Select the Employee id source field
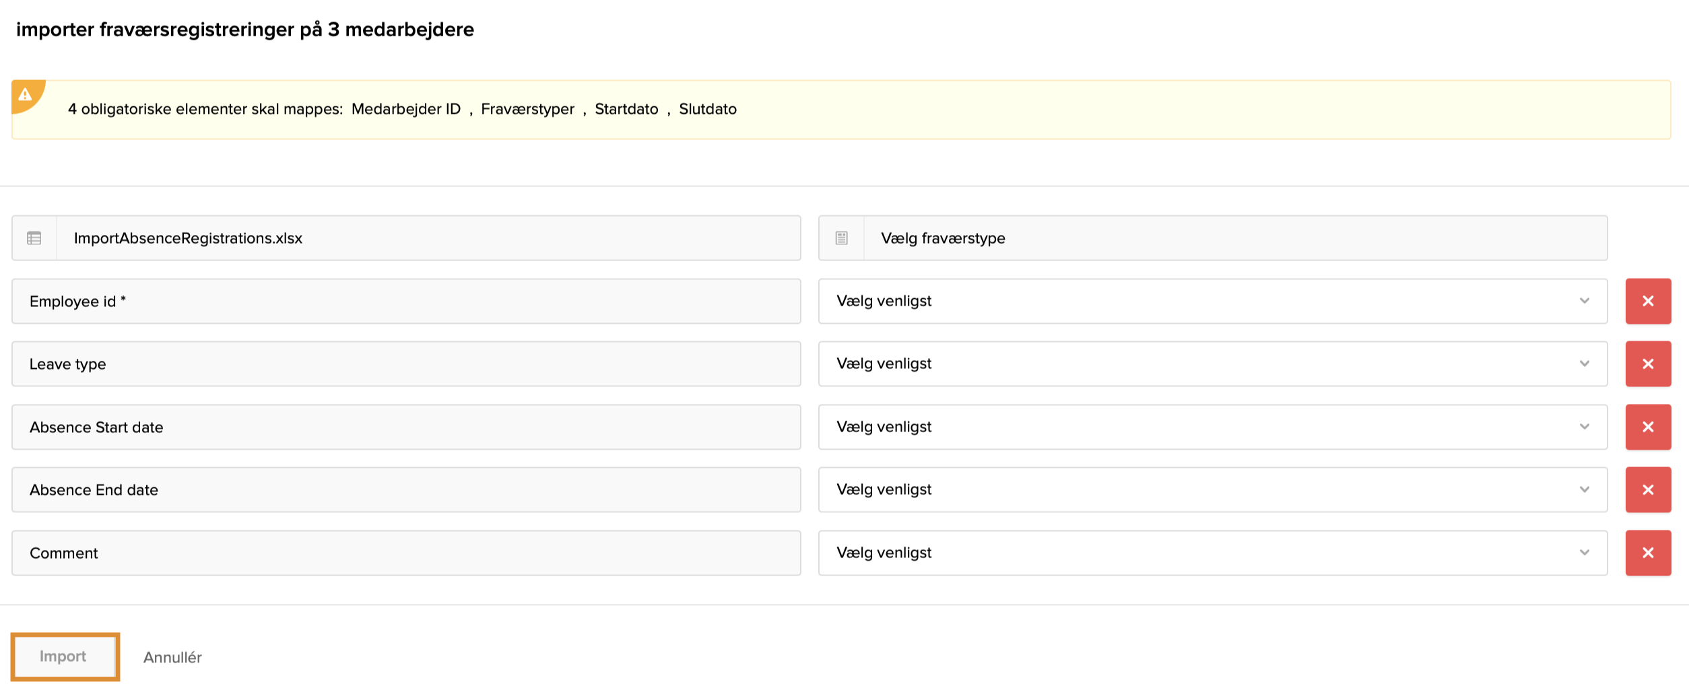This screenshot has height=692, width=1689. tap(405, 301)
